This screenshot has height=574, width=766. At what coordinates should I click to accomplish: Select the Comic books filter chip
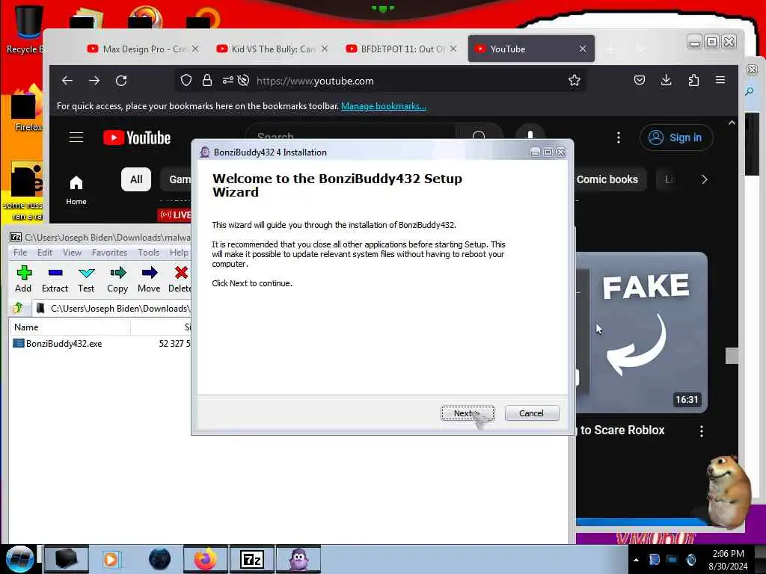click(x=607, y=179)
